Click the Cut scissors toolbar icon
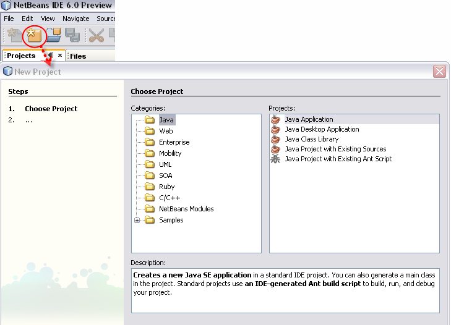Image resolution: width=451 pixels, height=325 pixels. pyautogui.click(x=97, y=35)
